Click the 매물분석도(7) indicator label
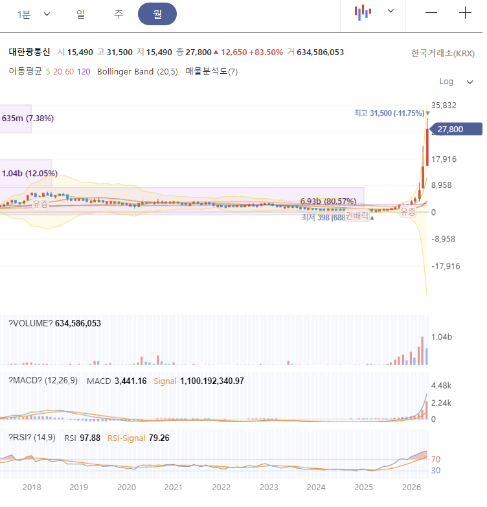This screenshot has width=487, height=507. coord(212,71)
